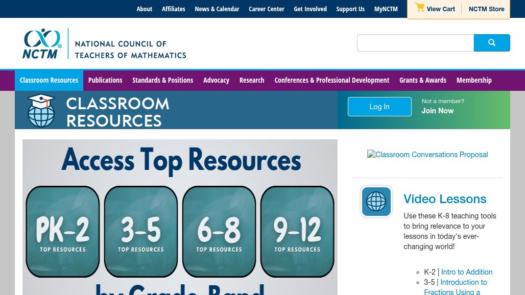Select Get Involved in top bar
Screen dimensions: 525x295
tap(311, 9)
